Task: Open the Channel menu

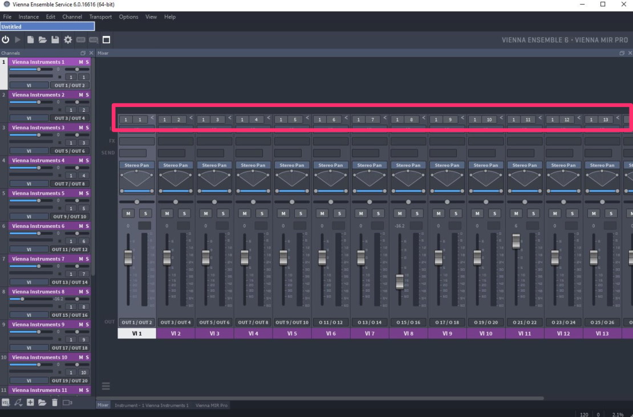Action: [72, 17]
